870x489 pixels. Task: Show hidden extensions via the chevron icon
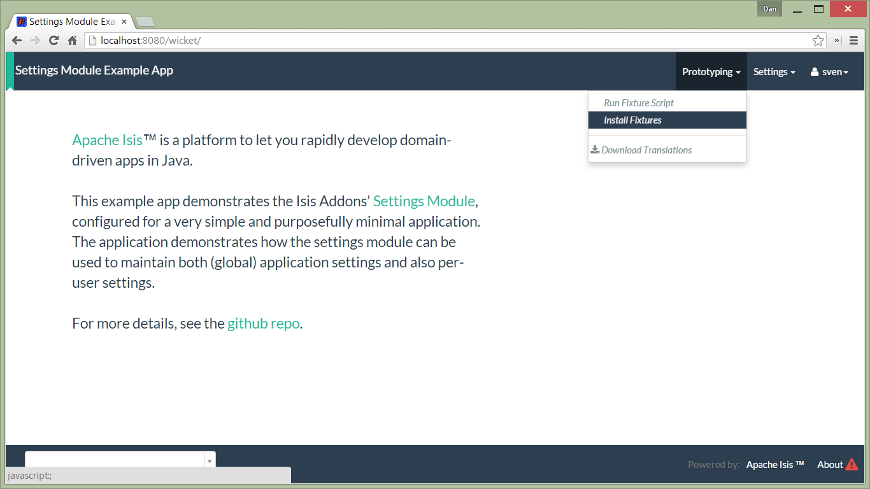pos(836,40)
